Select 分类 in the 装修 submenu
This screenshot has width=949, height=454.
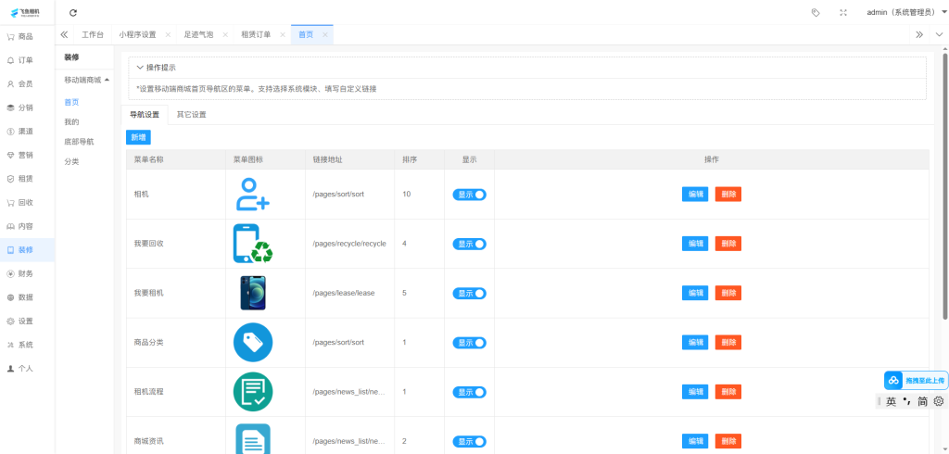click(x=71, y=161)
